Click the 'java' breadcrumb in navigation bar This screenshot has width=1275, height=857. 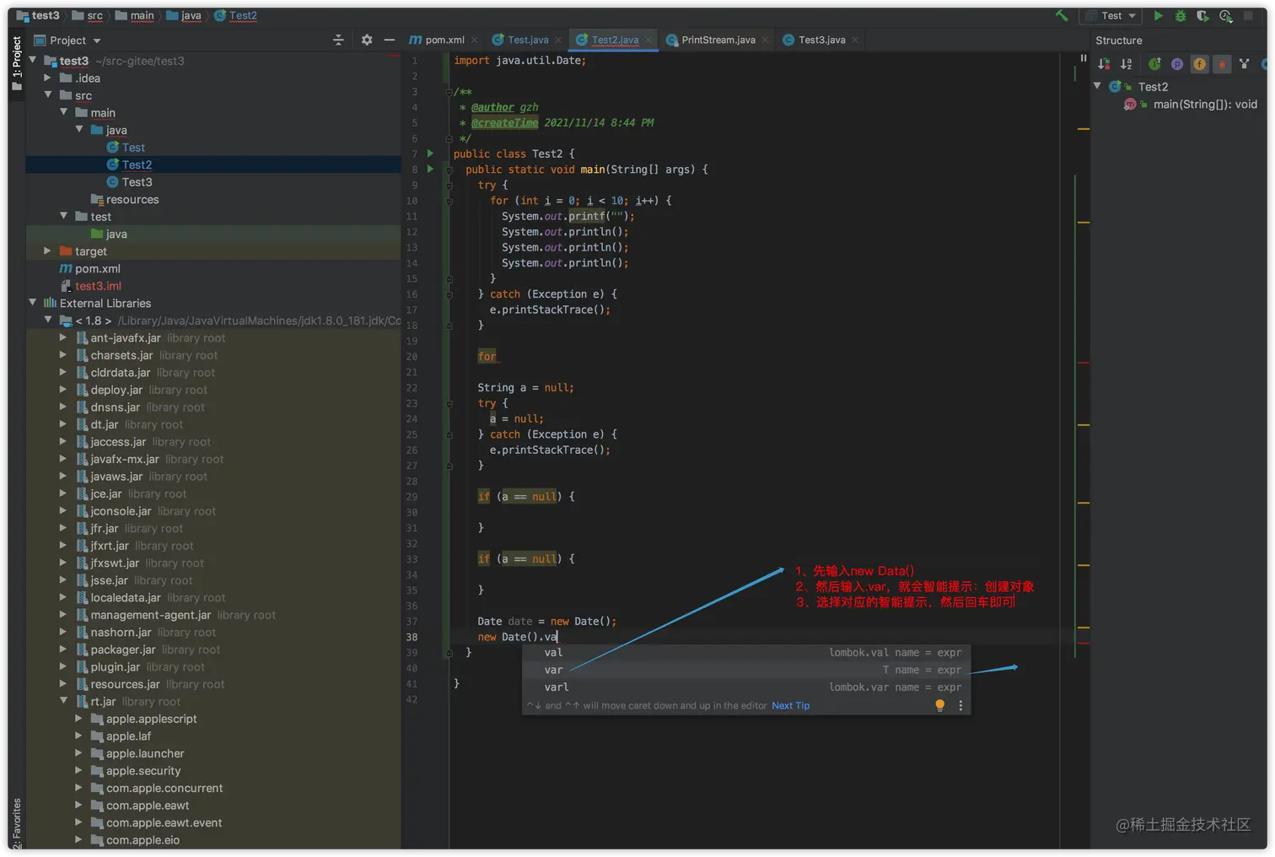184,15
